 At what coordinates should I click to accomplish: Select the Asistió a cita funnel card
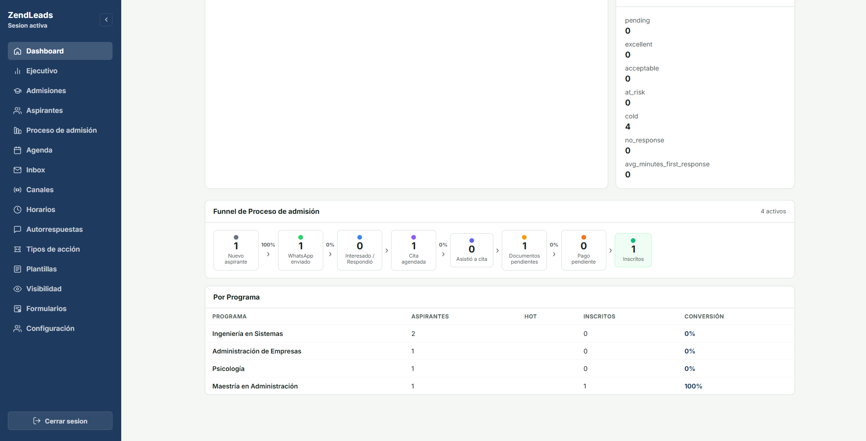click(x=472, y=250)
